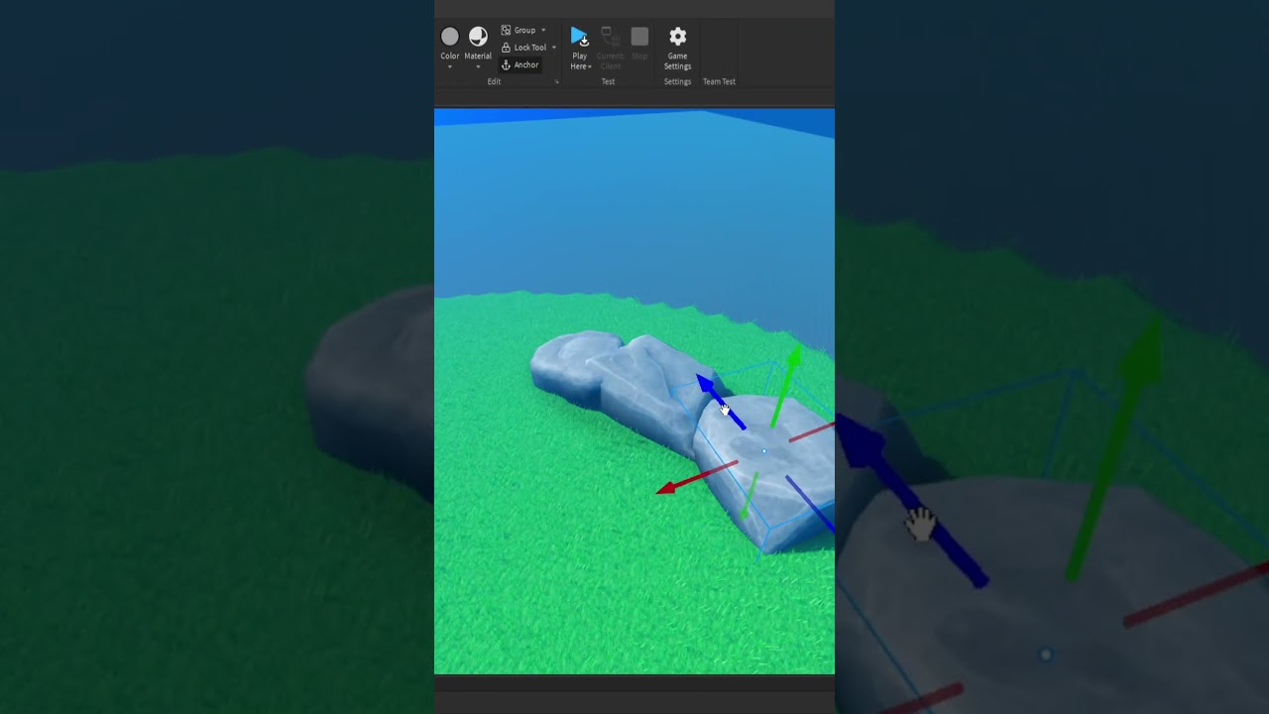Click the 'Settings' section label
The height and width of the screenshot is (714, 1269).
pyautogui.click(x=677, y=81)
